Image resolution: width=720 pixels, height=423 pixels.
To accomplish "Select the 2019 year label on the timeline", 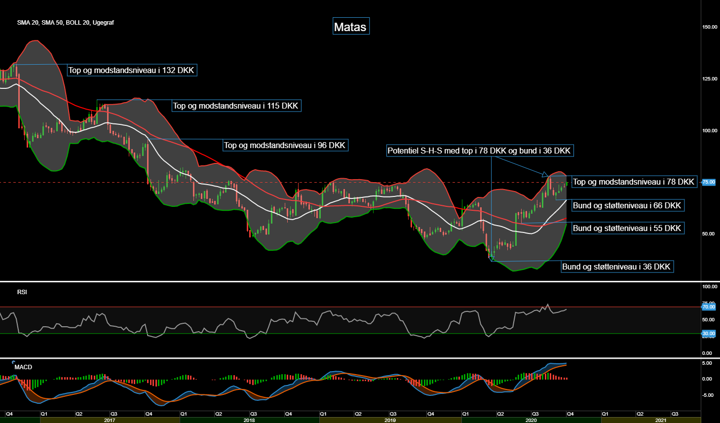I will pos(390,420).
